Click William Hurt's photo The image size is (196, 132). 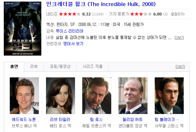pos(133,96)
